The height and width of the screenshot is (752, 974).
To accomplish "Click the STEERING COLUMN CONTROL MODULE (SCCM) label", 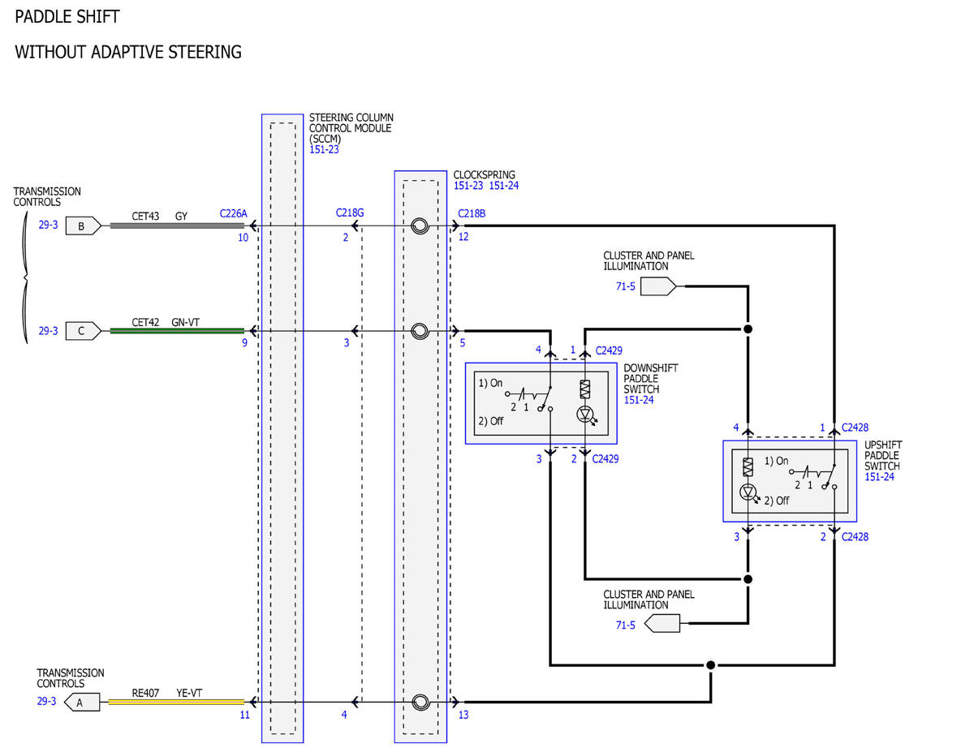I will 351,128.
